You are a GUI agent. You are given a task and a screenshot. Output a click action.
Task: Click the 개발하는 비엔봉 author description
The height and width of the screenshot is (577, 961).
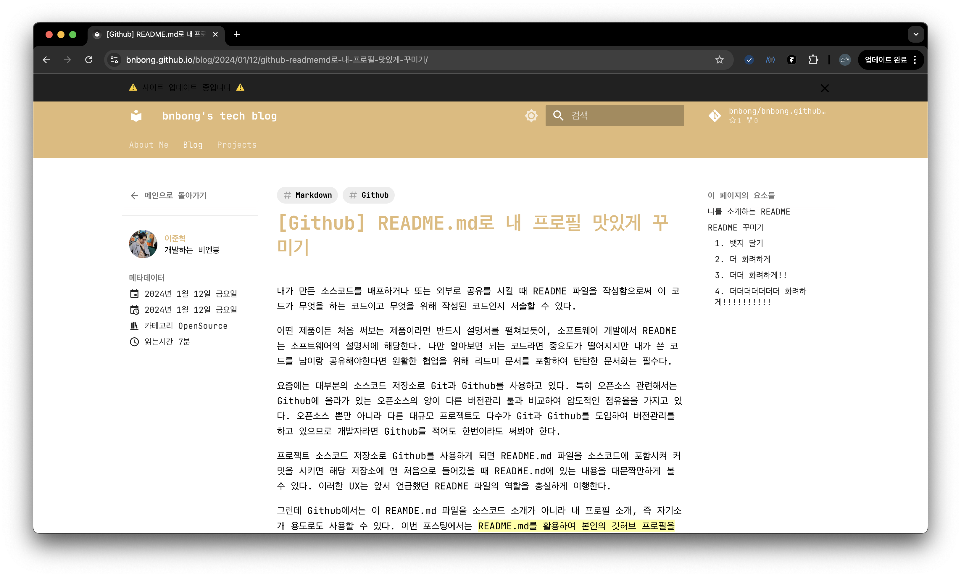(192, 250)
